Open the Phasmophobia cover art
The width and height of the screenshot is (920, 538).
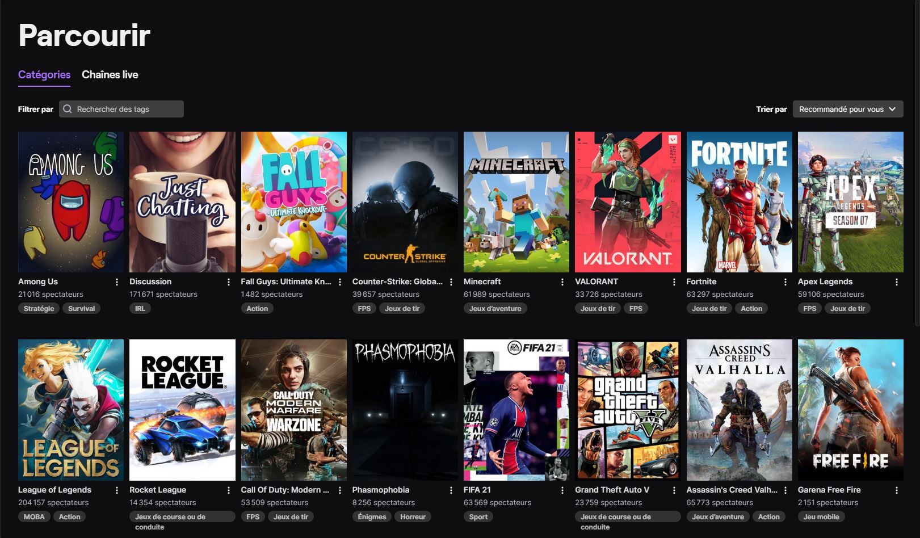click(x=405, y=410)
